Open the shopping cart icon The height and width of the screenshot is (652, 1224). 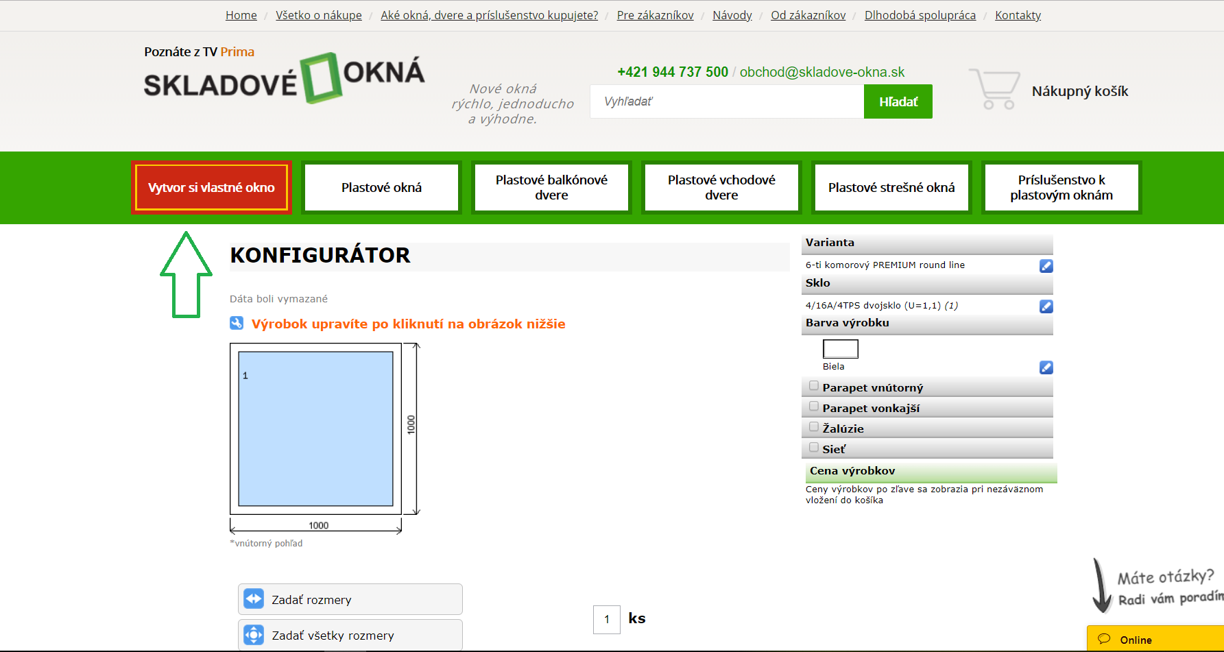994,89
